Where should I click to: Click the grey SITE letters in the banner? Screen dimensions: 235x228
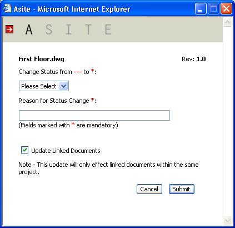coord(78,29)
